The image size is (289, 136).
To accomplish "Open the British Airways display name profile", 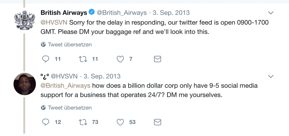I will (x=64, y=13).
